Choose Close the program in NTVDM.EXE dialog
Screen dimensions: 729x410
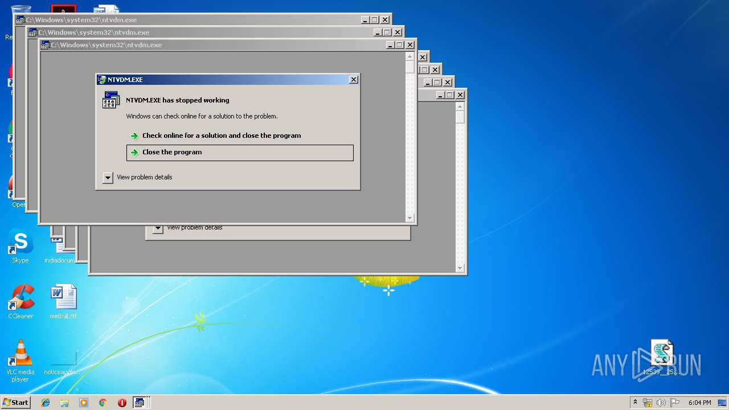click(240, 153)
